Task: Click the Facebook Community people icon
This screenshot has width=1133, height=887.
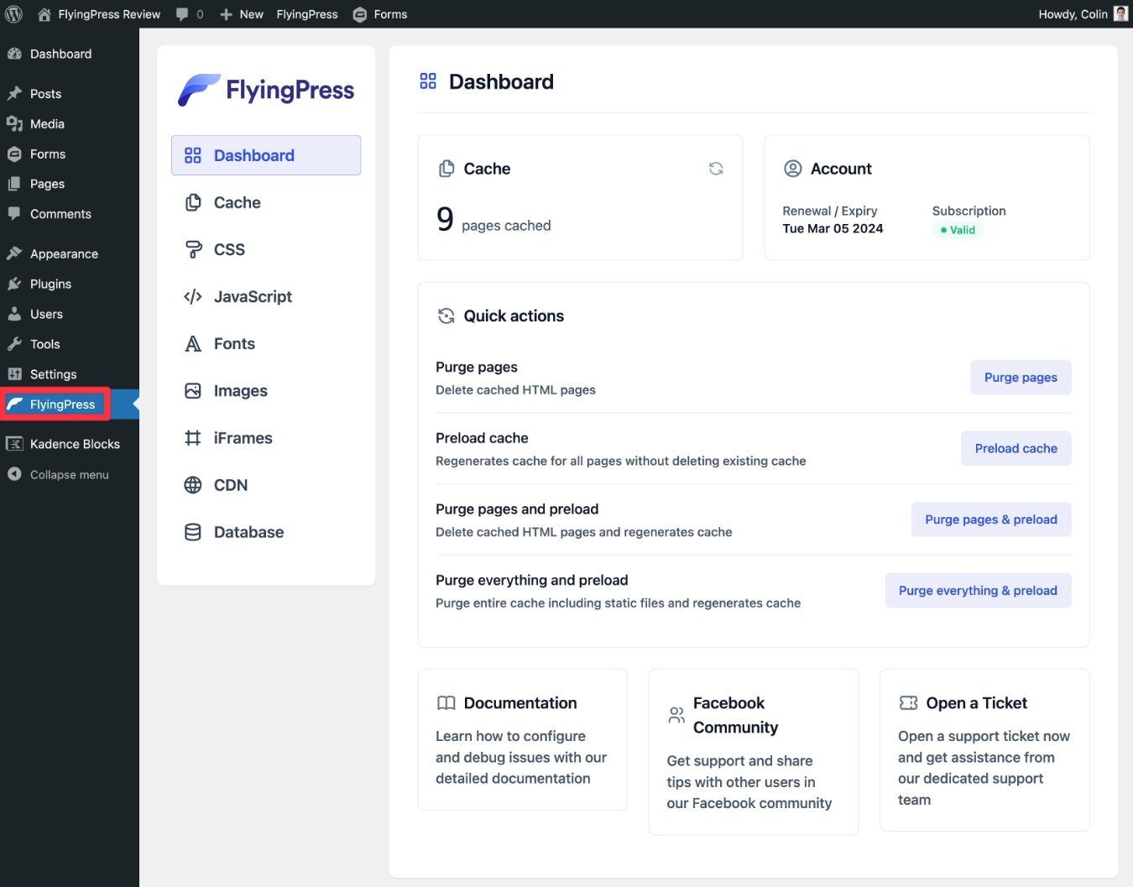Action: point(676,715)
